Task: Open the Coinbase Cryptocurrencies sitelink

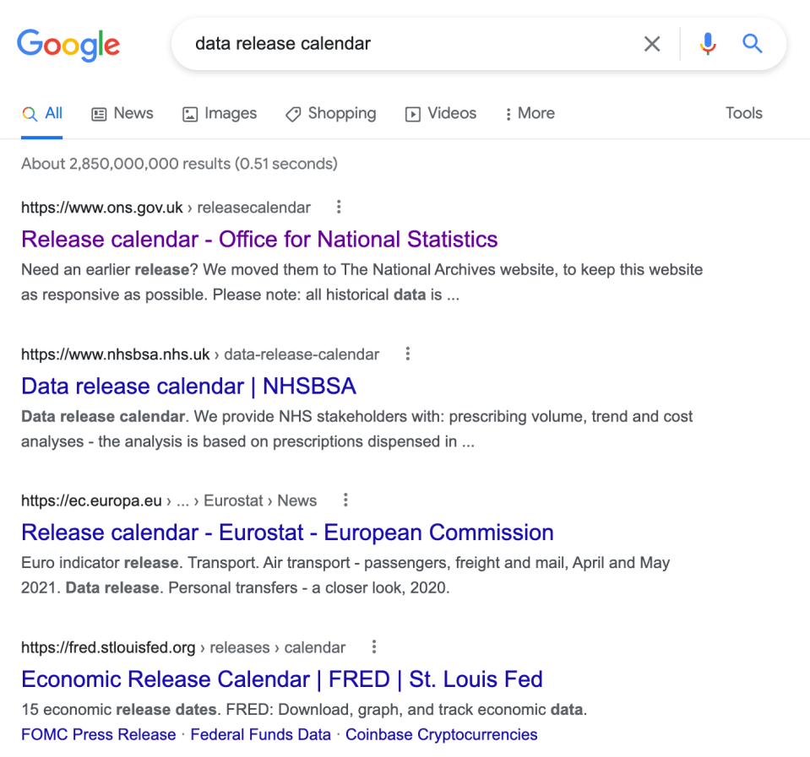Action: (441, 734)
